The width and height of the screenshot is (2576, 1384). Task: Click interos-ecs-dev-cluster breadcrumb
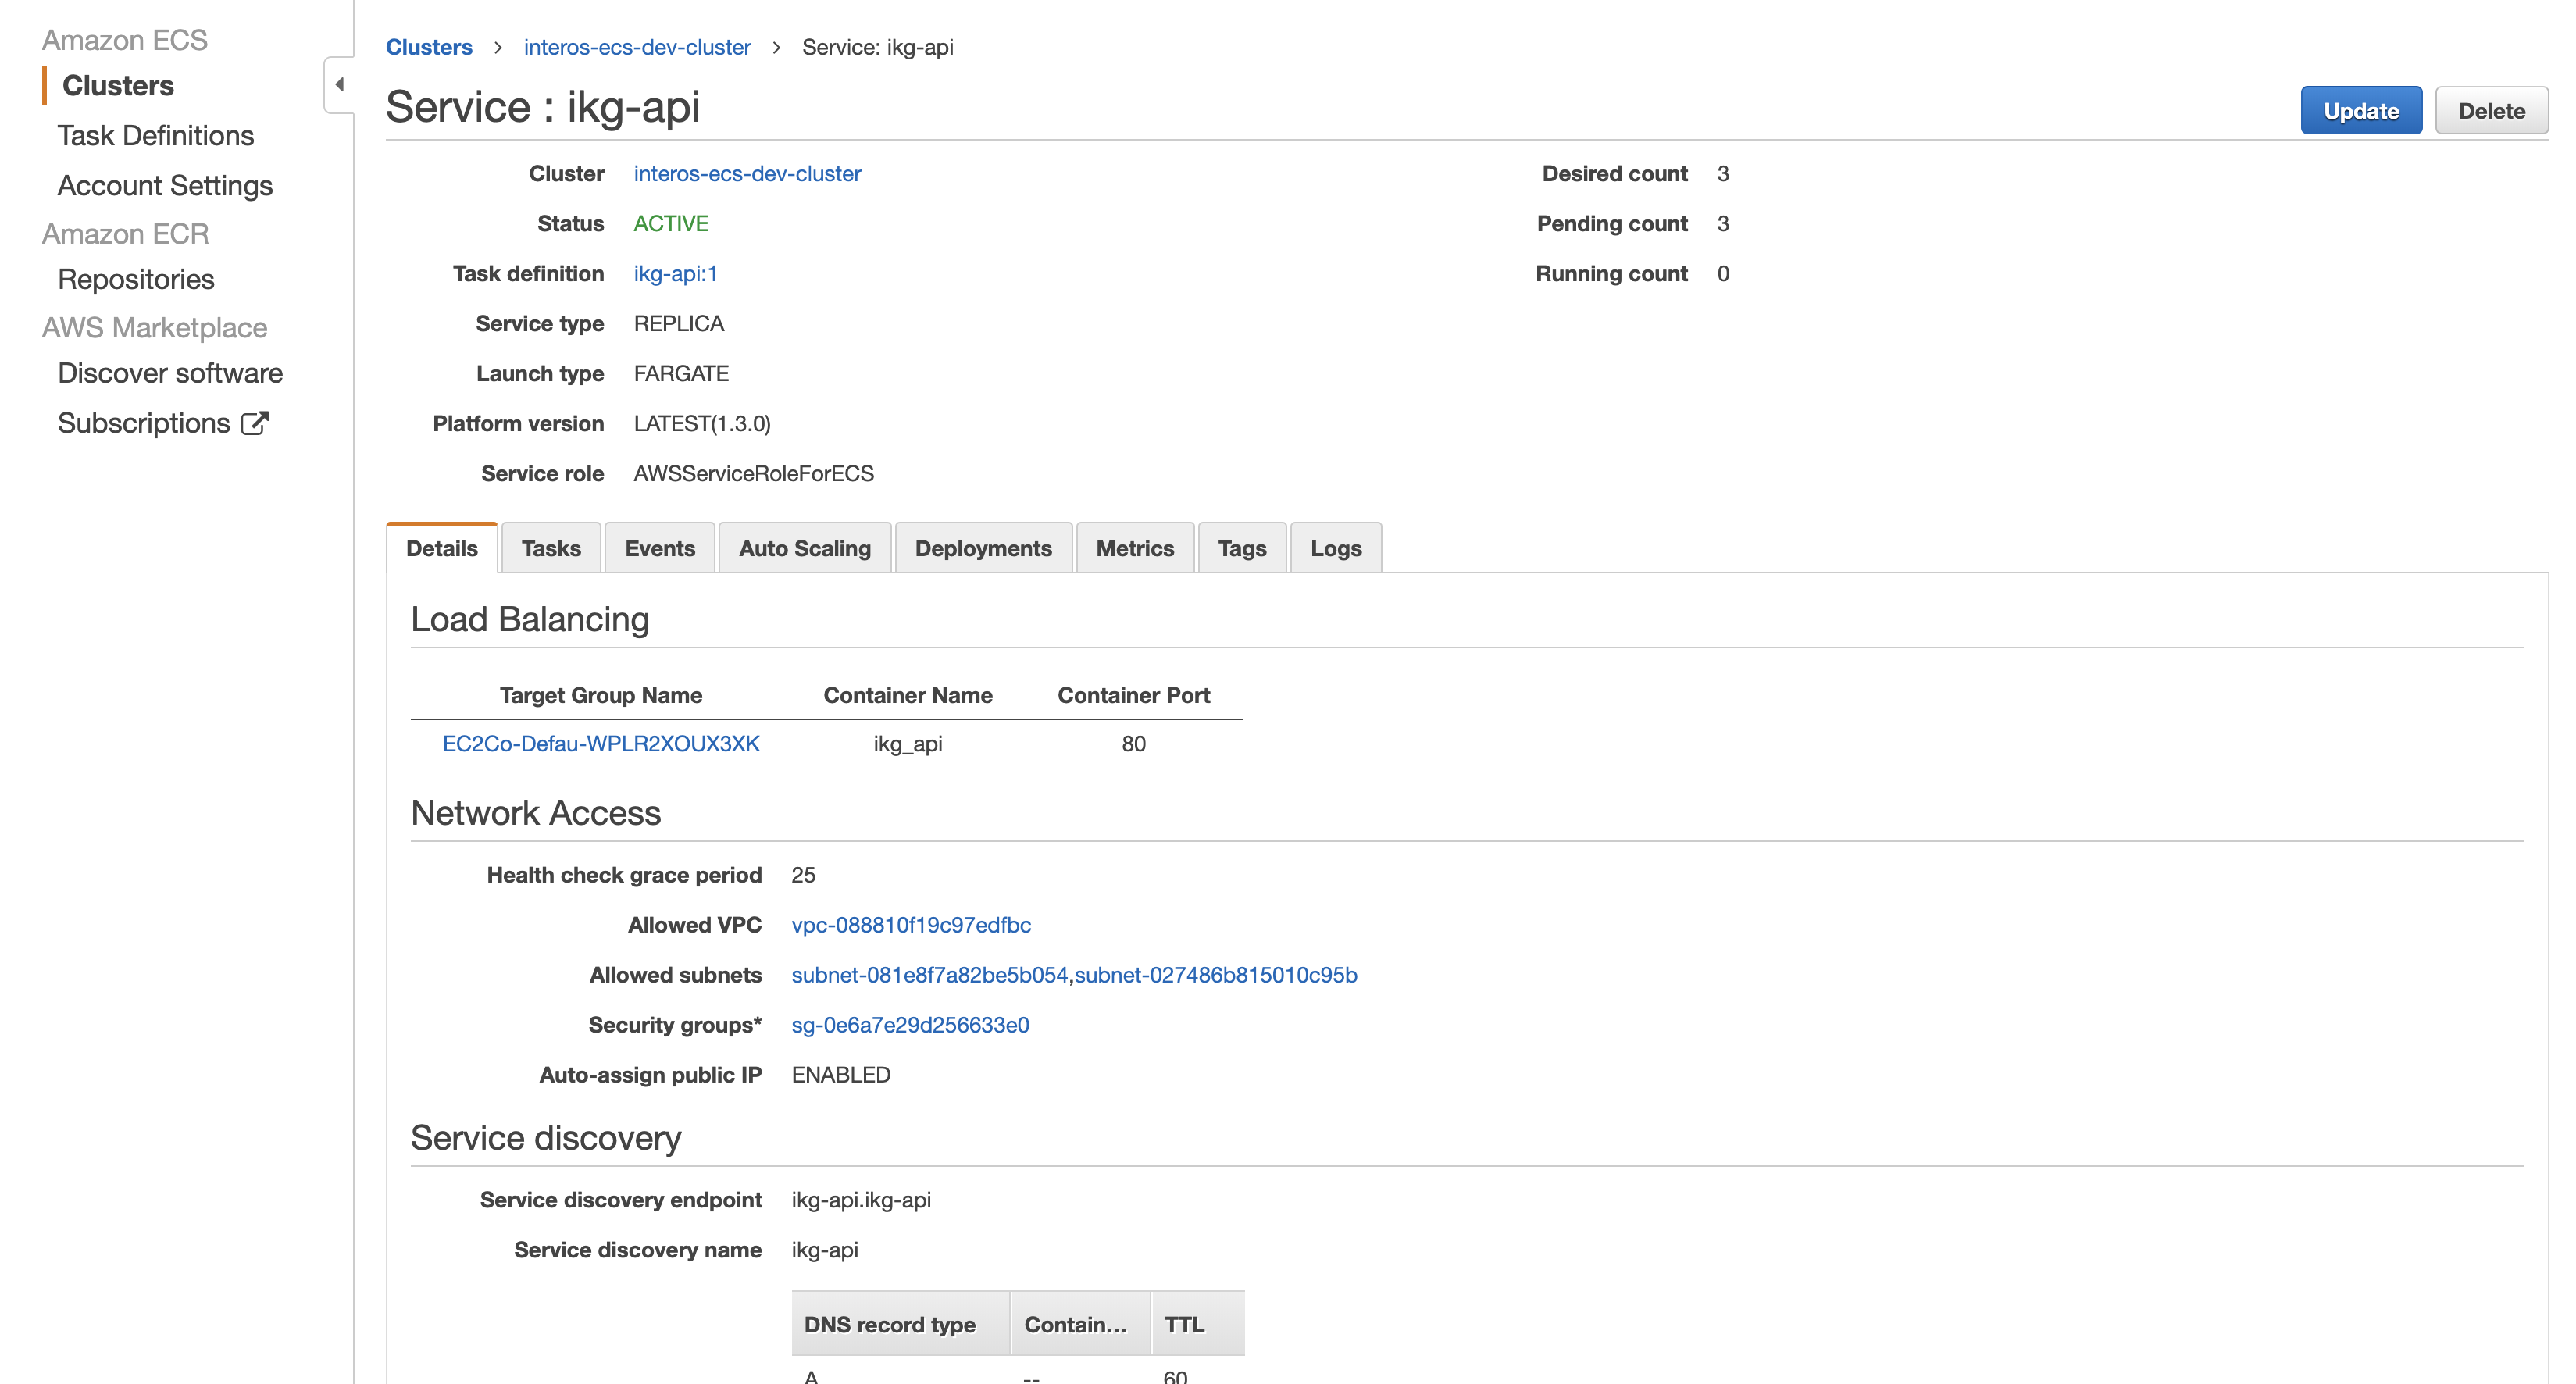[637, 47]
